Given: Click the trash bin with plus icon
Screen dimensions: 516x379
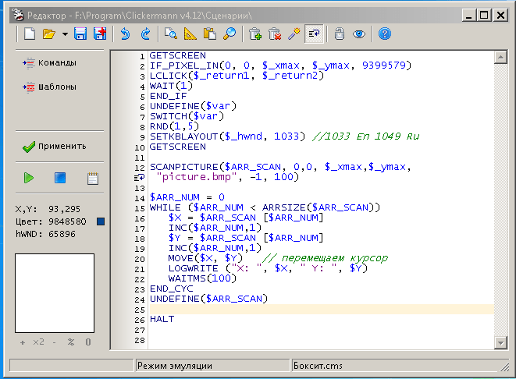Looking at the screenshot, I should pos(255,34).
